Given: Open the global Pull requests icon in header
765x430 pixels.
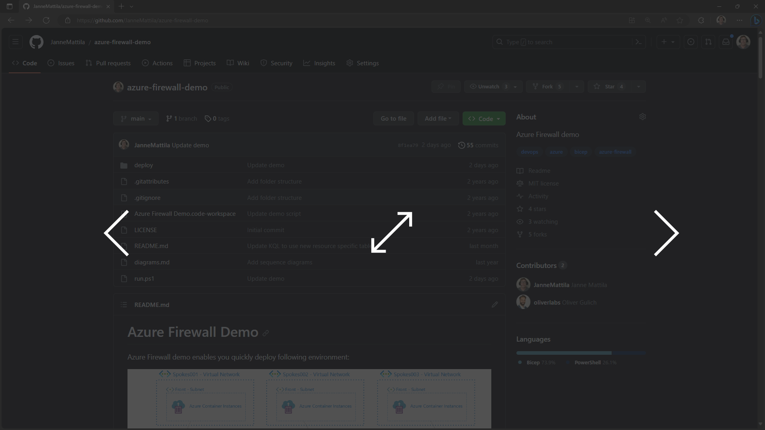Looking at the screenshot, I should point(708,42).
